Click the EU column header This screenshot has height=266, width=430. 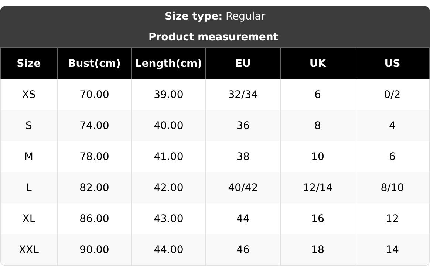tap(243, 64)
